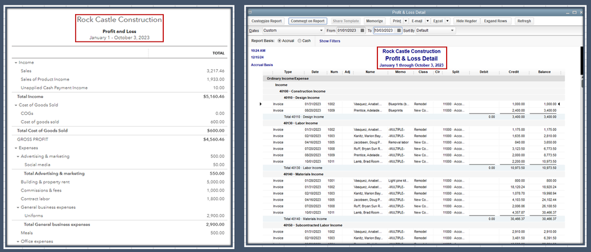
Task: Click the Show Filters link
Action: click(x=330, y=41)
